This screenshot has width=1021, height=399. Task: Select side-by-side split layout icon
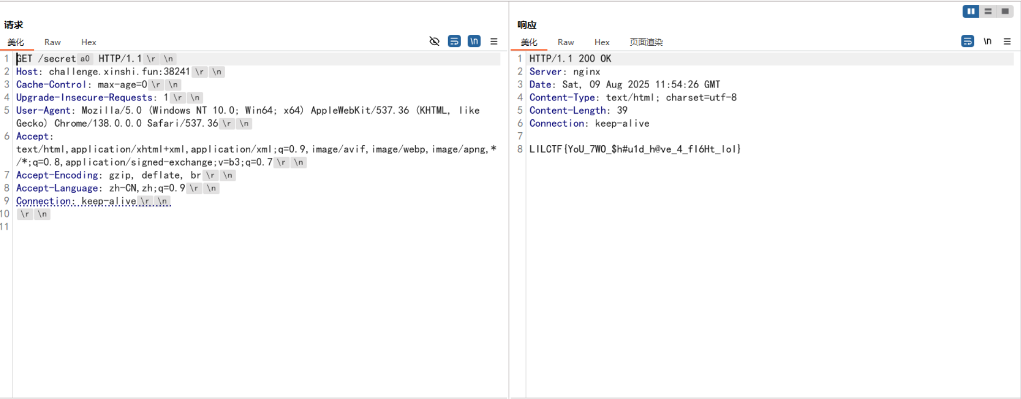pos(970,11)
